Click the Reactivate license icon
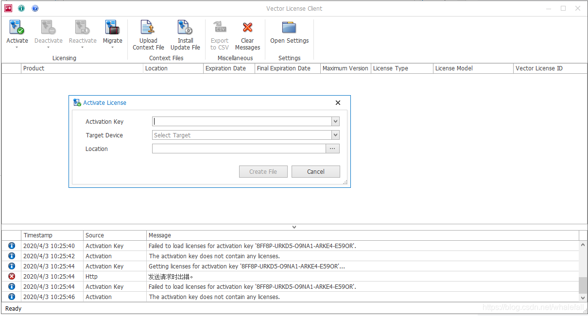588x316 pixels. [82, 28]
